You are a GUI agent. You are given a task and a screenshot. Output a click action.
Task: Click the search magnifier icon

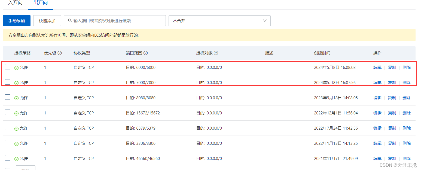coord(70,21)
